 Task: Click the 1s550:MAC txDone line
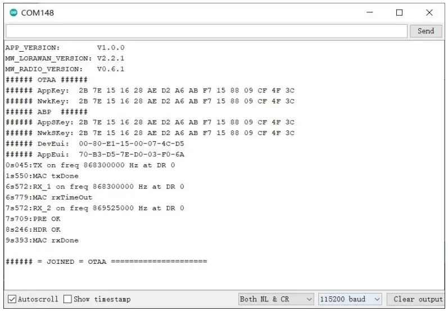click(x=42, y=176)
